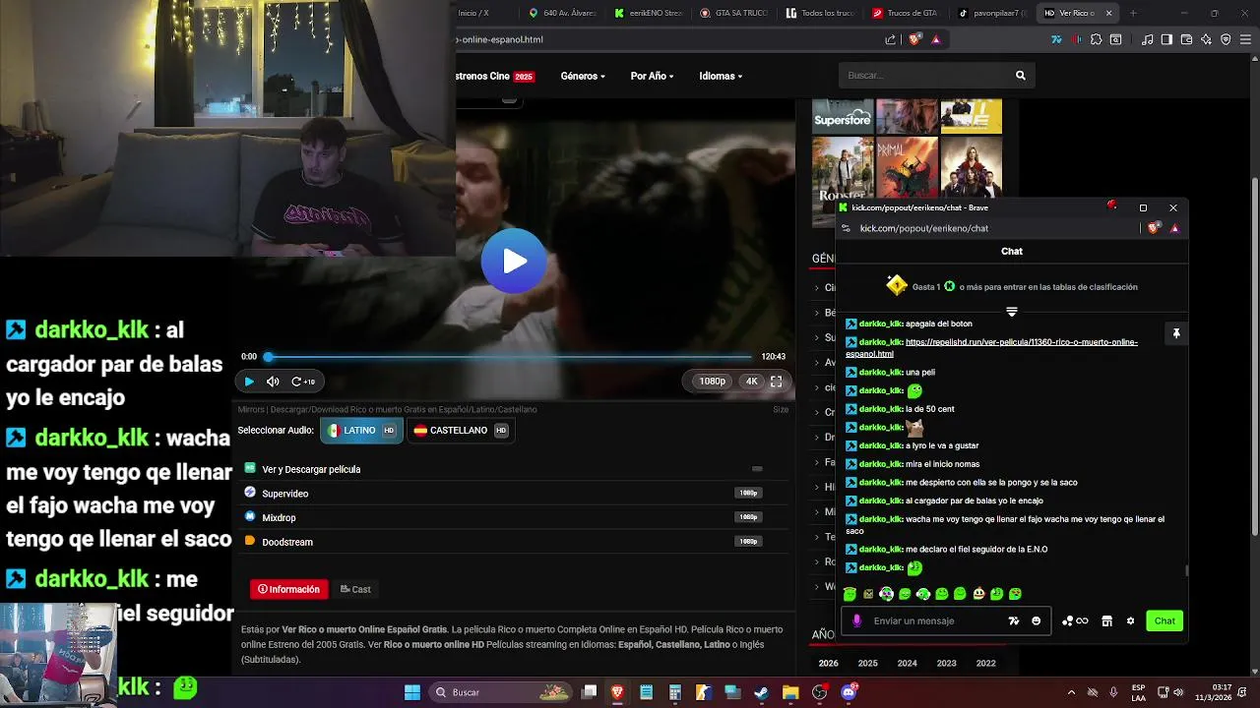1260x708 pixels.
Task: Open the repelishd.run link in chat
Action: click(x=991, y=347)
